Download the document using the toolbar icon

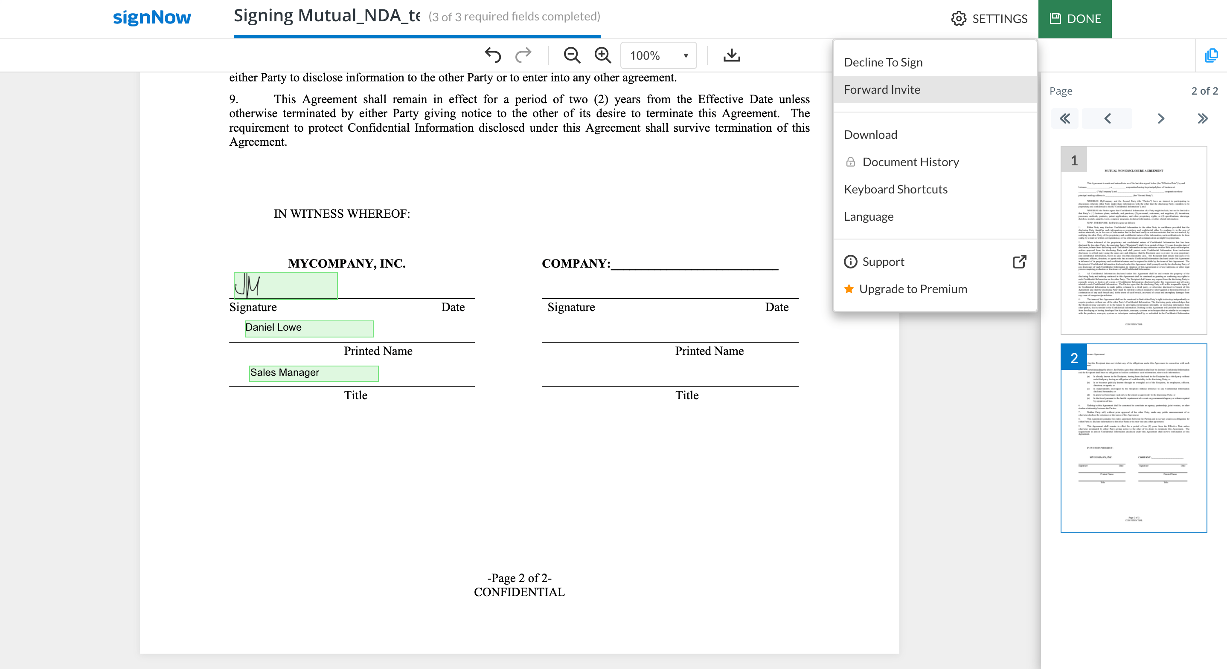731,55
